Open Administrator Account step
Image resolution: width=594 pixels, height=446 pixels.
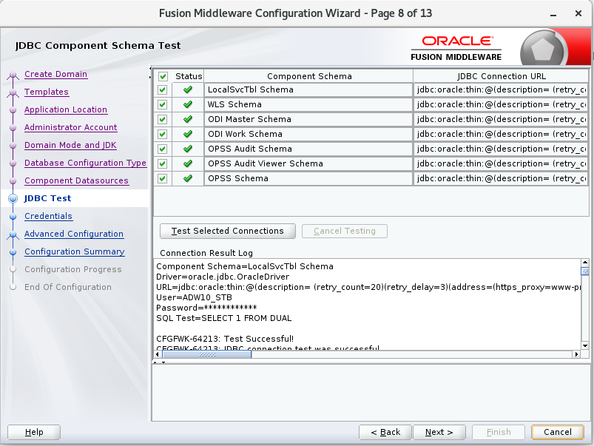point(70,128)
